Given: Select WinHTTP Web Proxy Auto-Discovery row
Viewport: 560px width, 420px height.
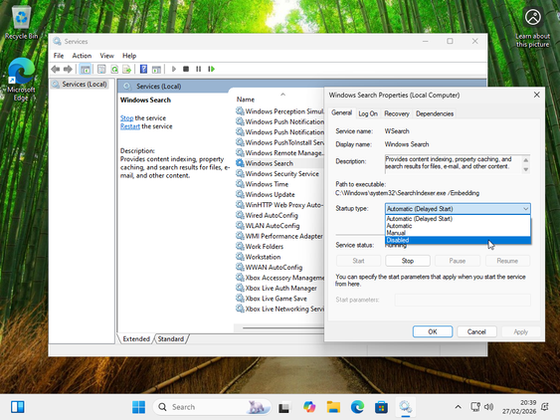Looking at the screenshot, I should [x=280, y=205].
